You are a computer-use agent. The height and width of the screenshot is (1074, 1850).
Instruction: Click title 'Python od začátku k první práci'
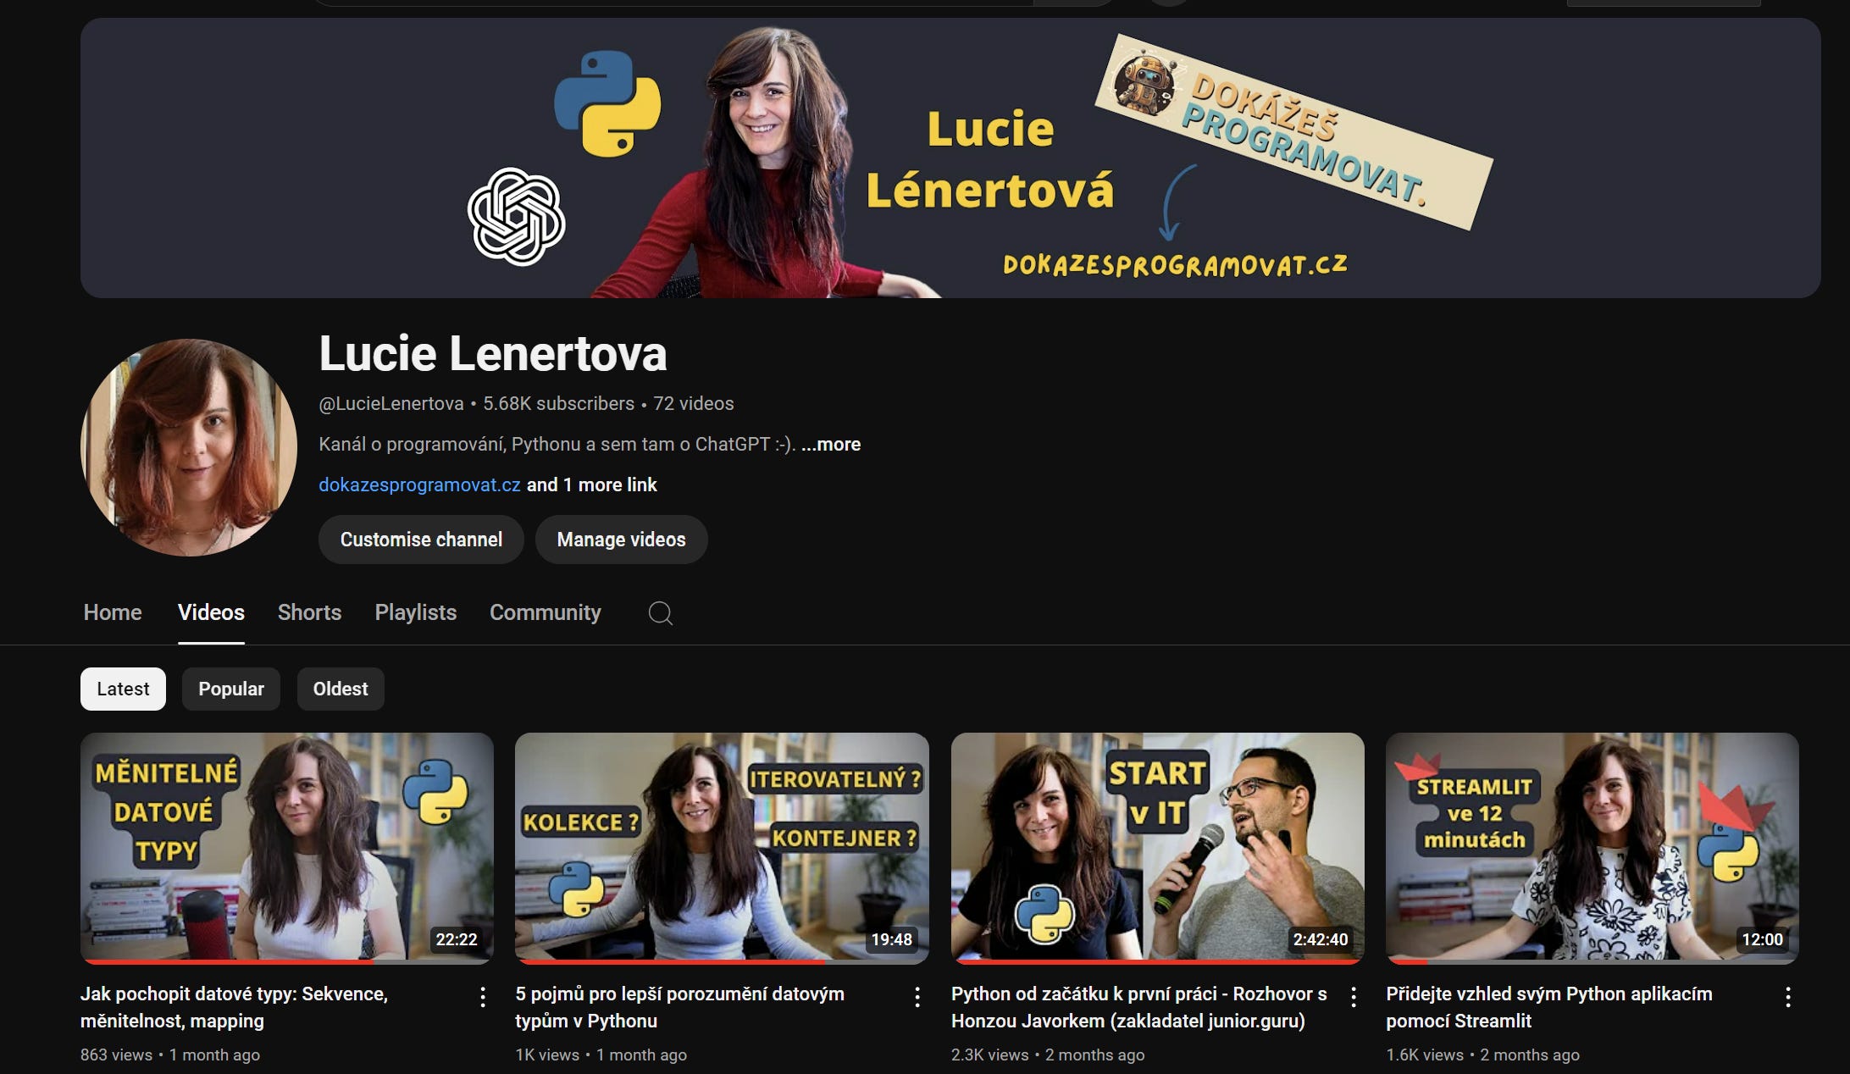pyautogui.click(x=1139, y=1007)
